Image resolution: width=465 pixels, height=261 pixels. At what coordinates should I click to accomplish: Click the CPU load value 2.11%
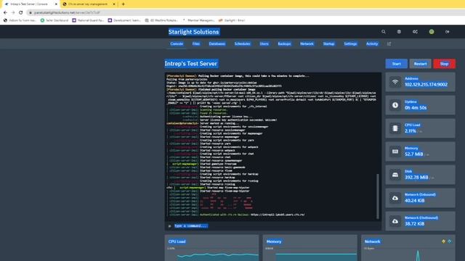(411, 130)
